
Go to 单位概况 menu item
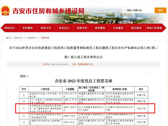pyautogui.click(x=27, y=28)
